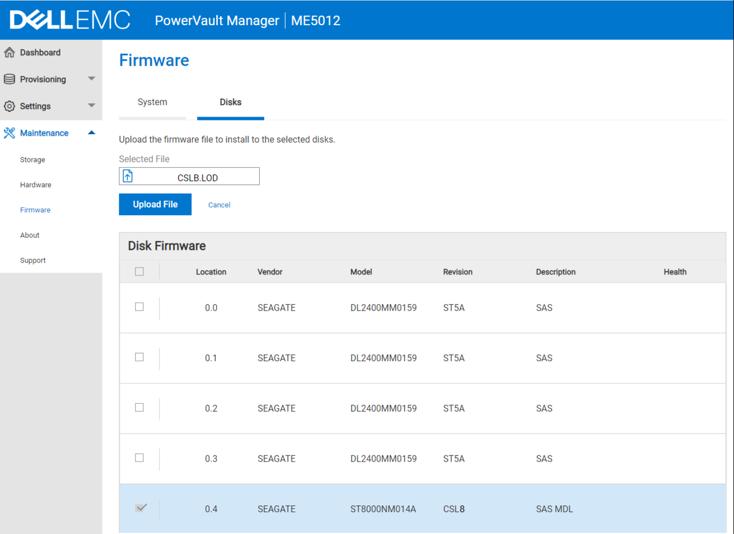Image resolution: width=734 pixels, height=534 pixels.
Task: Click the Selected File input field
Action: 195,176
